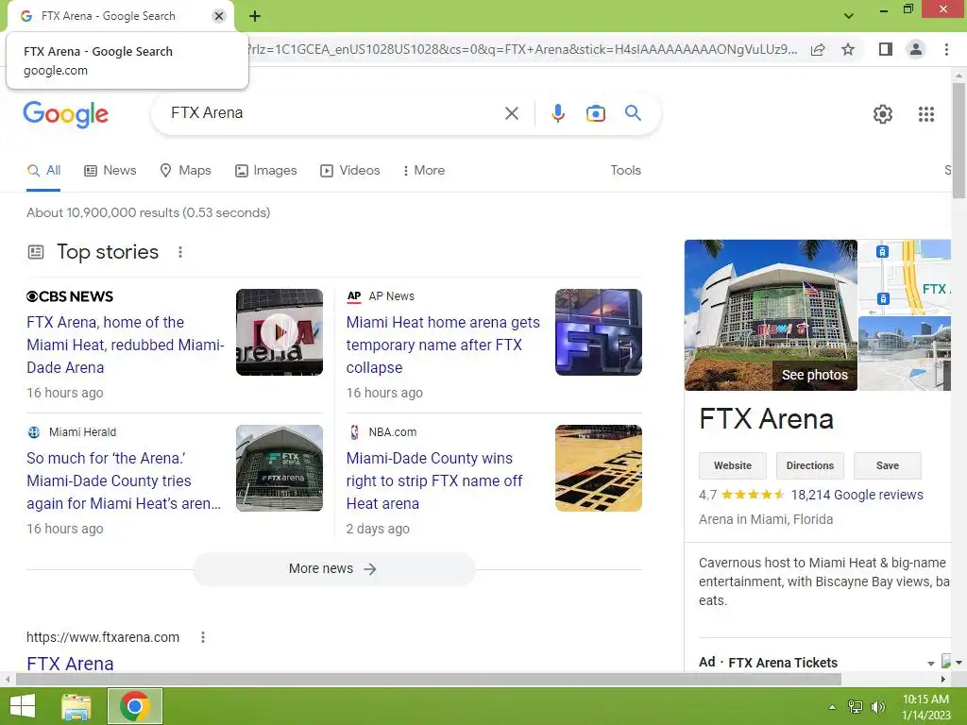Open Chrome's three-dot menu

[946, 49]
